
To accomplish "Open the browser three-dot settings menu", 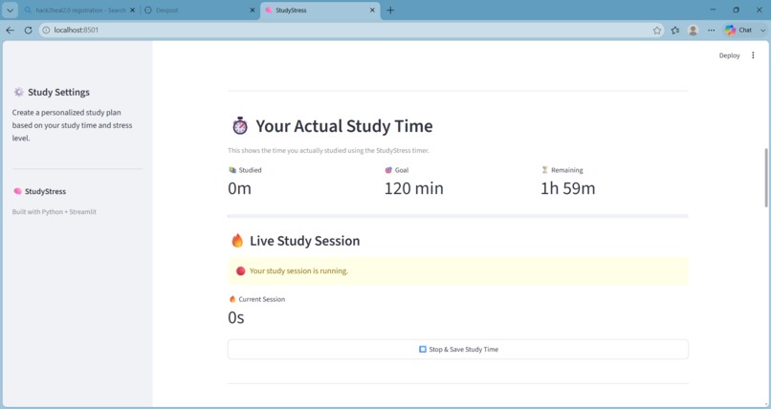I will 712,30.
